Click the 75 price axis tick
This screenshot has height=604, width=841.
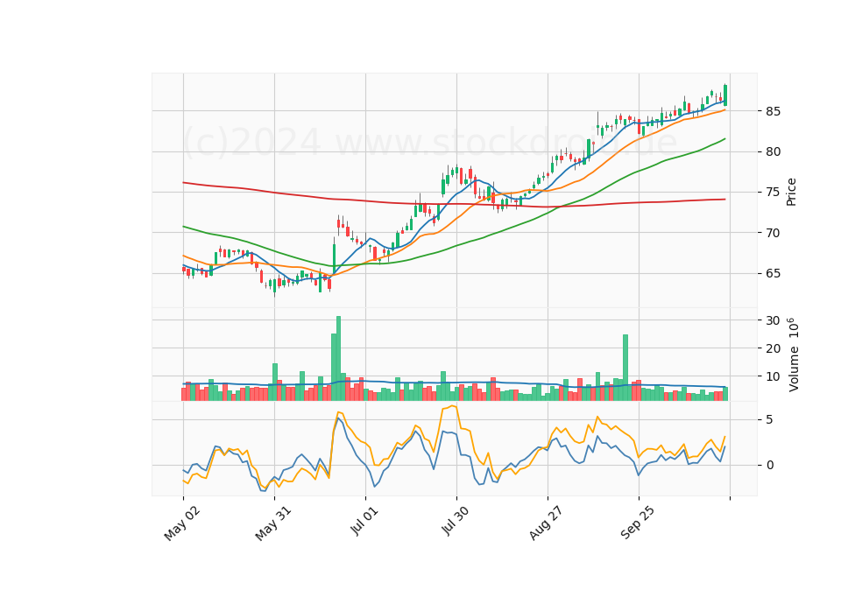pyautogui.click(x=773, y=193)
